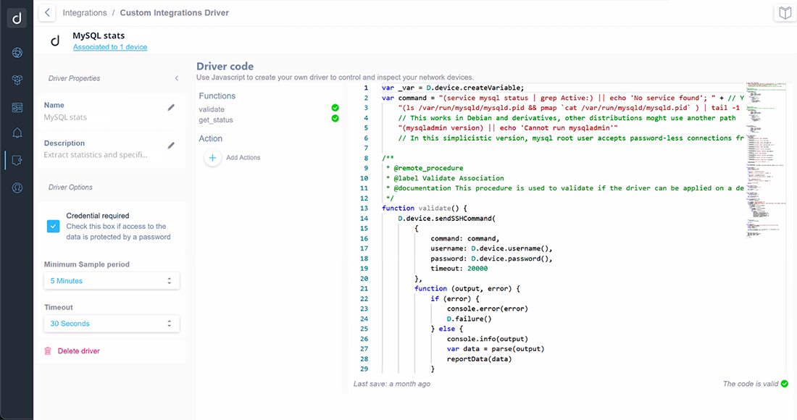The width and height of the screenshot is (797, 420).
Task: Open the alerts bell icon in sidebar
Action: [x=17, y=133]
